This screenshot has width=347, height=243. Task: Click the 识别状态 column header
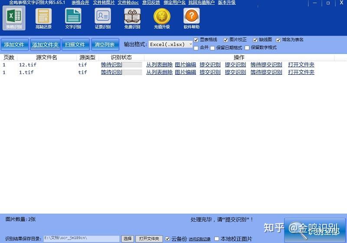click(121, 57)
